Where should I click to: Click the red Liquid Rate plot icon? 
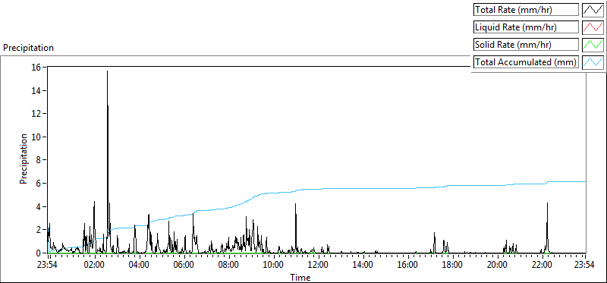593,27
